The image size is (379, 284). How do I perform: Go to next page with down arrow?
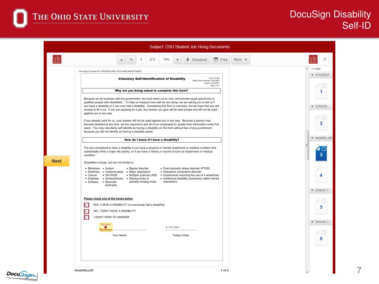[x=131, y=60]
